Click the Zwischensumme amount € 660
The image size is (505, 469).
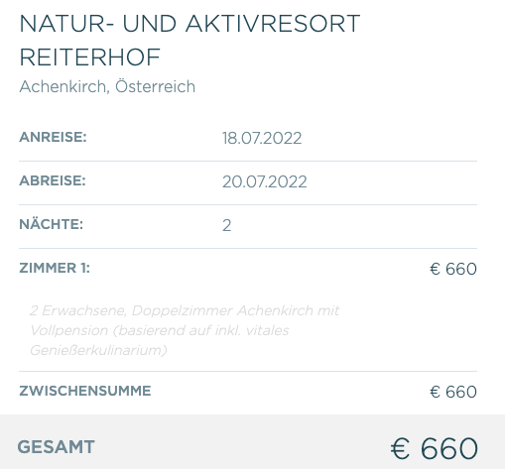(453, 392)
